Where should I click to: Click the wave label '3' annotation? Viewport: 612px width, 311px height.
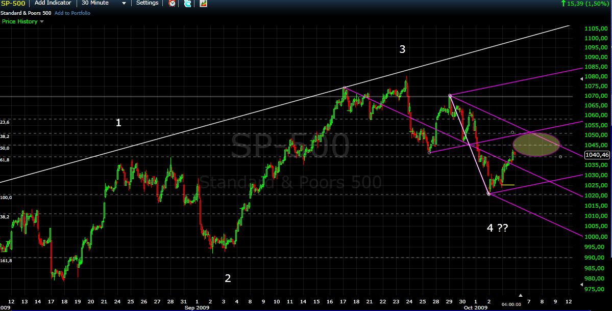coord(402,49)
